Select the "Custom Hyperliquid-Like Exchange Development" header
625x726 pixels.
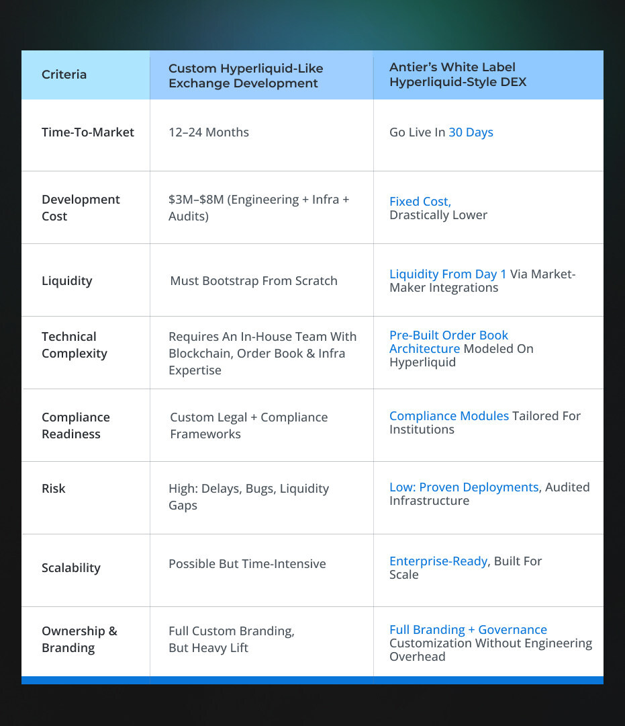click(x=245, y=76)
